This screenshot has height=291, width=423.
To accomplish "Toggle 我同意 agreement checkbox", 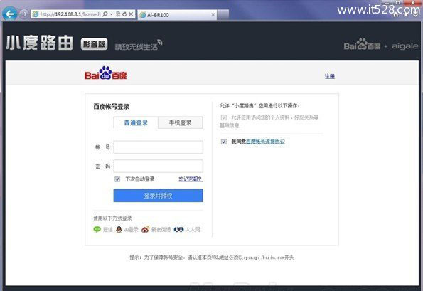I will pyautogui.click(x=224, y=142).
